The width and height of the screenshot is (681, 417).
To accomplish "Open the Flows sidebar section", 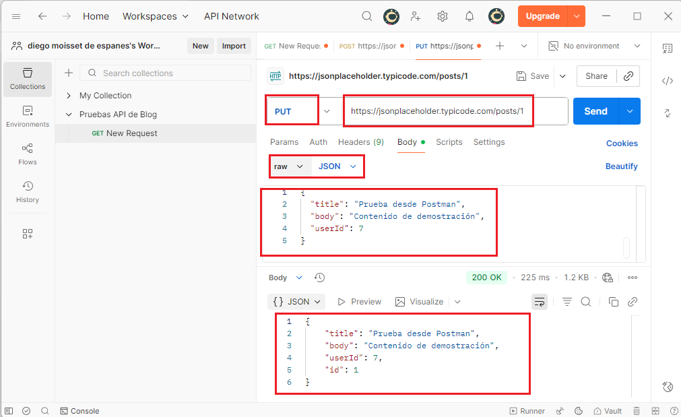I will point(28,154).
